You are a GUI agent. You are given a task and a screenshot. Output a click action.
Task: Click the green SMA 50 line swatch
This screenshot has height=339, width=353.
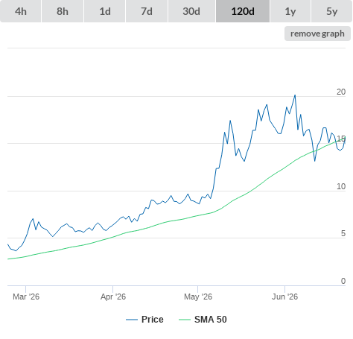pos(185,320)
